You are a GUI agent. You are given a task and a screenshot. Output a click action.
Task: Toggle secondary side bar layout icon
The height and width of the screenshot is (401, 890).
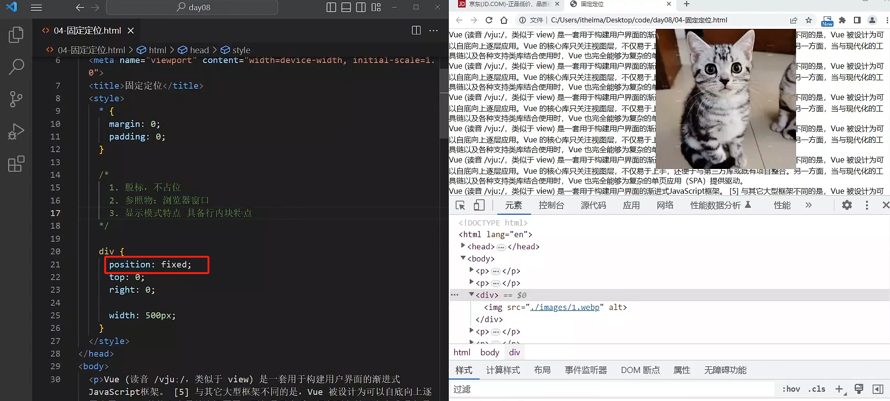click(361, 7)
